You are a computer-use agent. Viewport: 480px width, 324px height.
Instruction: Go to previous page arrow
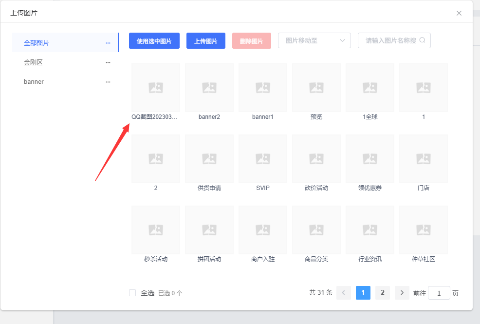344,293
